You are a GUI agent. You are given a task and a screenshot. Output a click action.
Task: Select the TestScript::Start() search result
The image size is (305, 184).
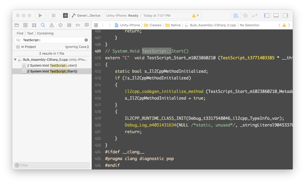click(52, 71)
